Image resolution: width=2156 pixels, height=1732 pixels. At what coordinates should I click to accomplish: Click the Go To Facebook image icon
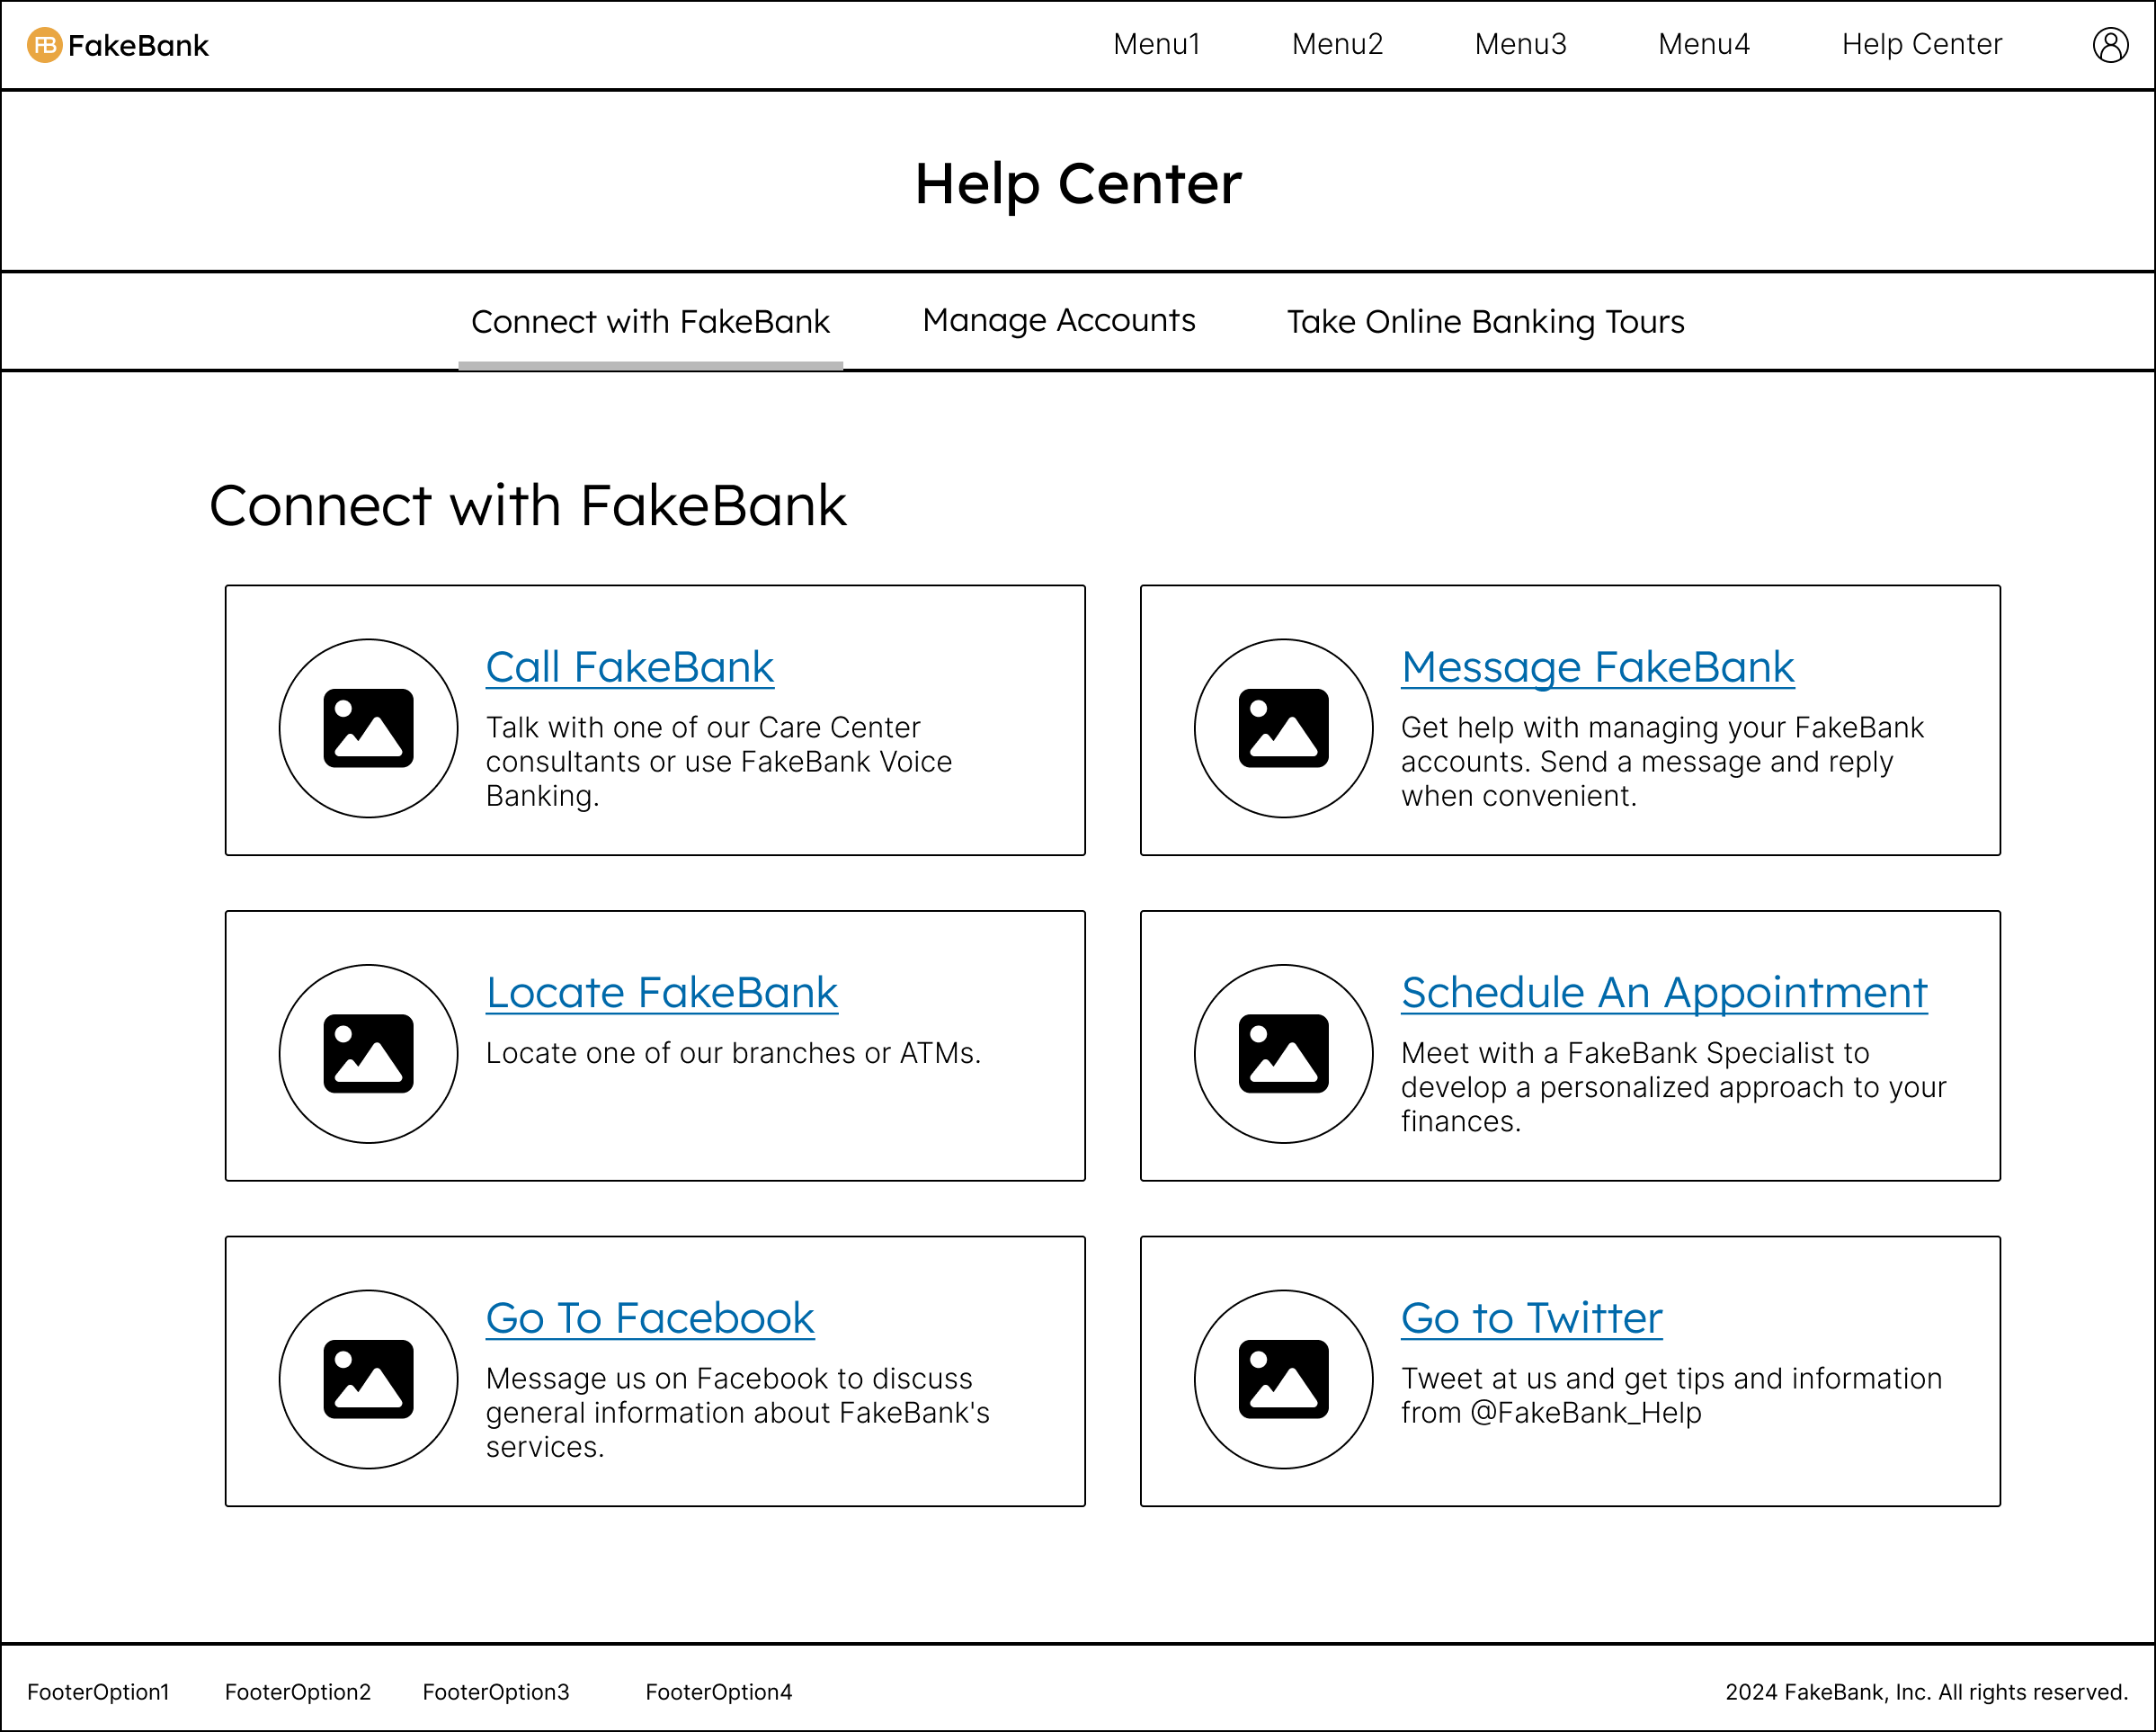click(368, 1379)
